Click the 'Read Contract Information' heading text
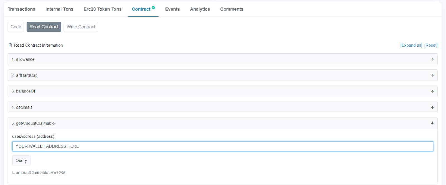The image size is (446, 185). coord(38,45)
